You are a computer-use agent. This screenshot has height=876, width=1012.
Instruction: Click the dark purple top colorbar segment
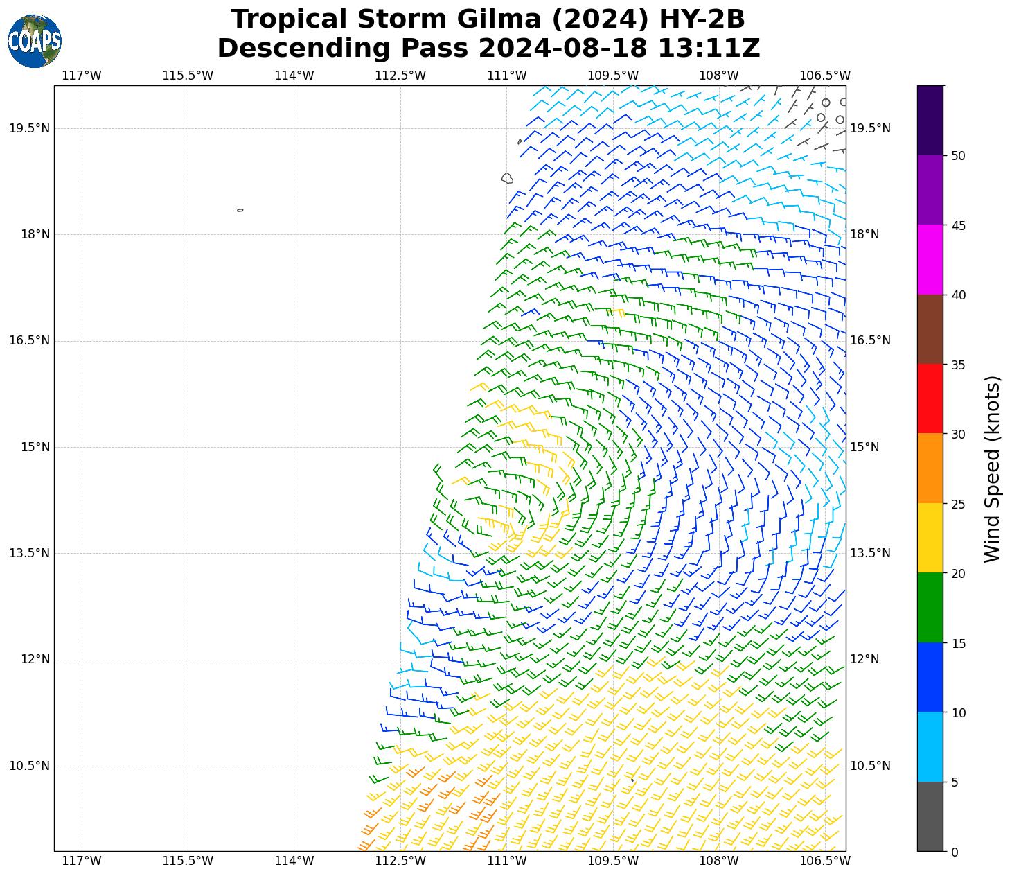click(x=930, y=120)
